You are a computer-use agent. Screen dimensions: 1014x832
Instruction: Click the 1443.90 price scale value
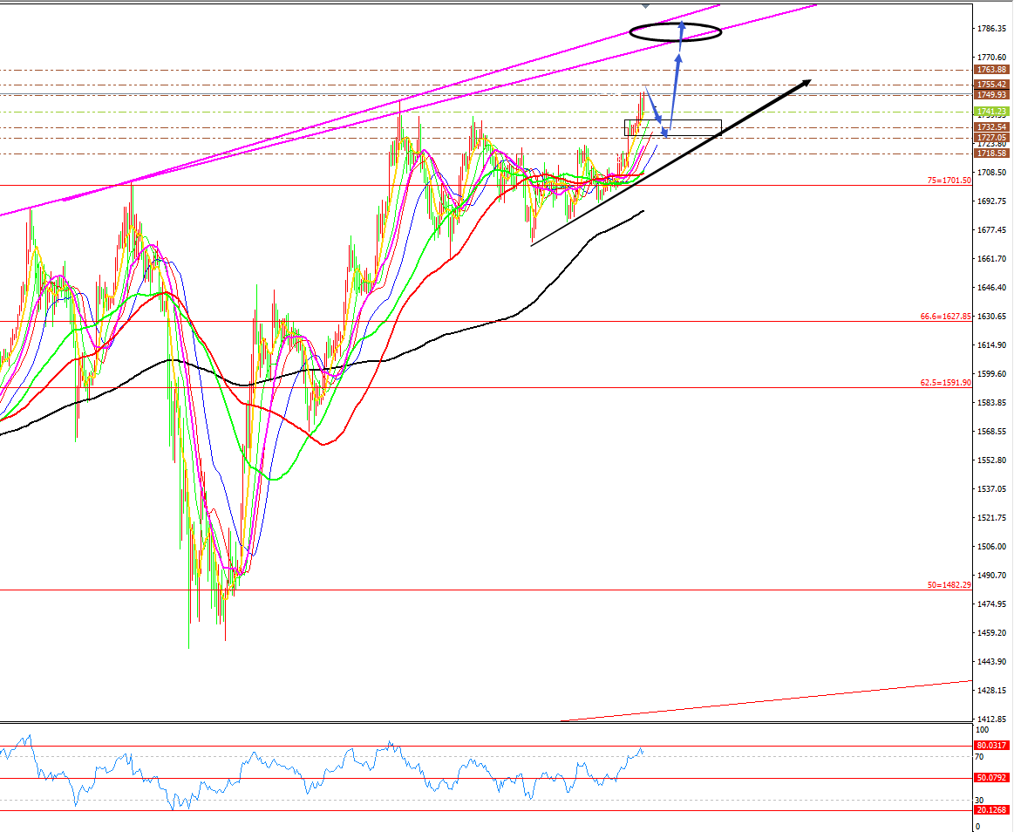coord(991,662)
